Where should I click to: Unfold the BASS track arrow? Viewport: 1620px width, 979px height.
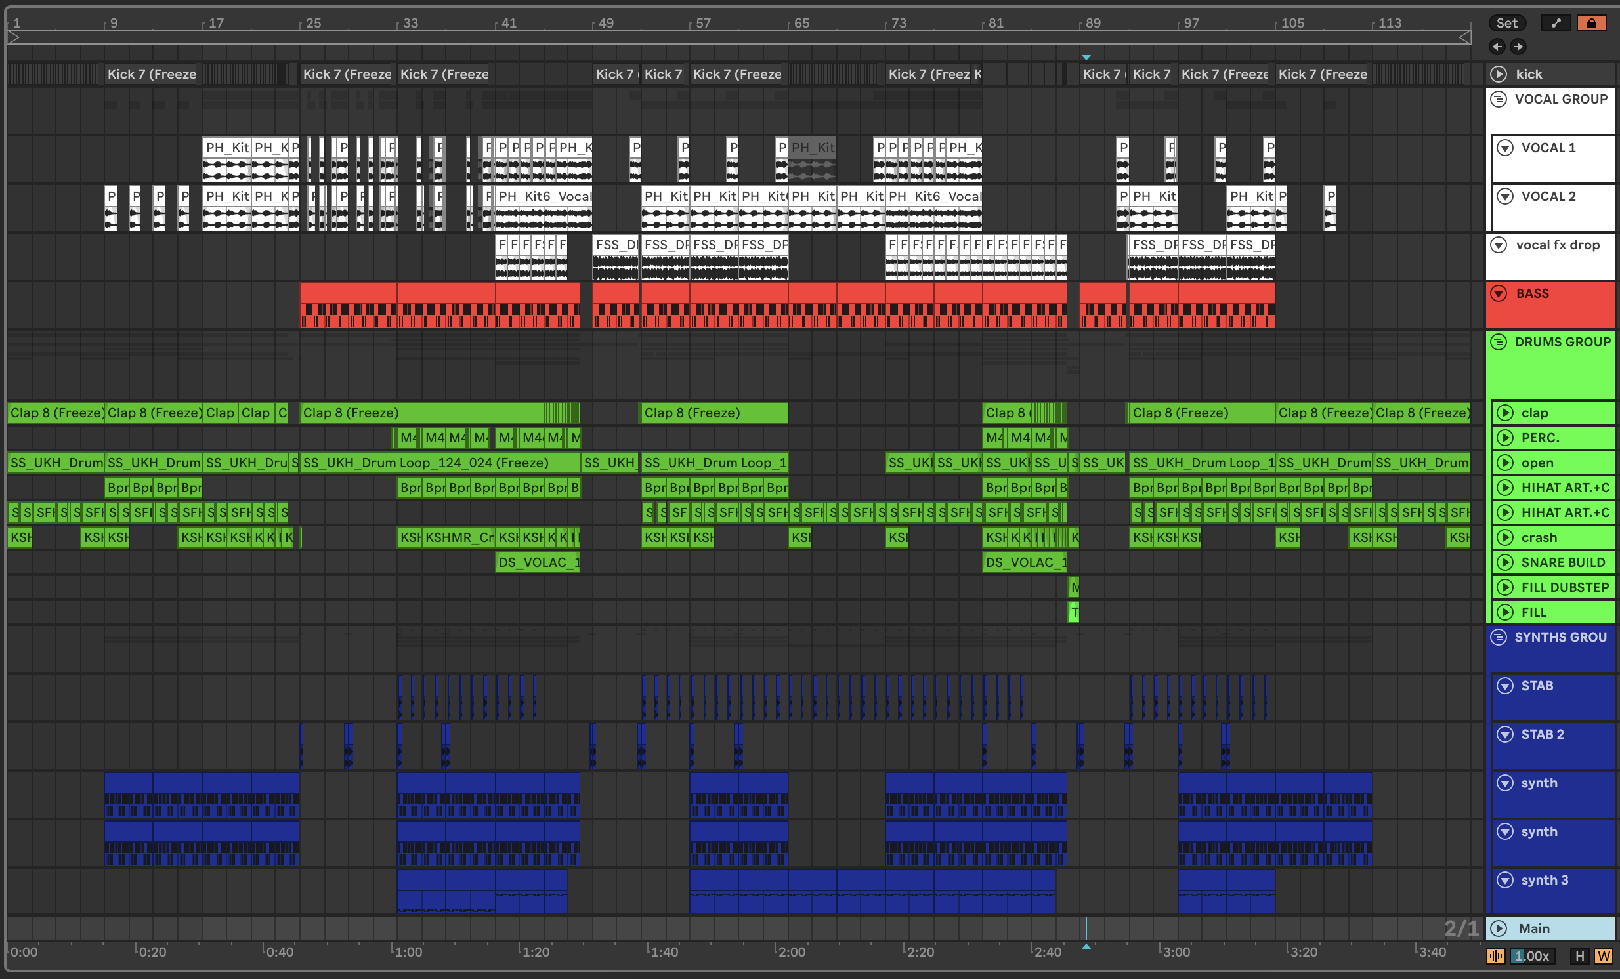pyautogui.click(x=1499, y=294)
